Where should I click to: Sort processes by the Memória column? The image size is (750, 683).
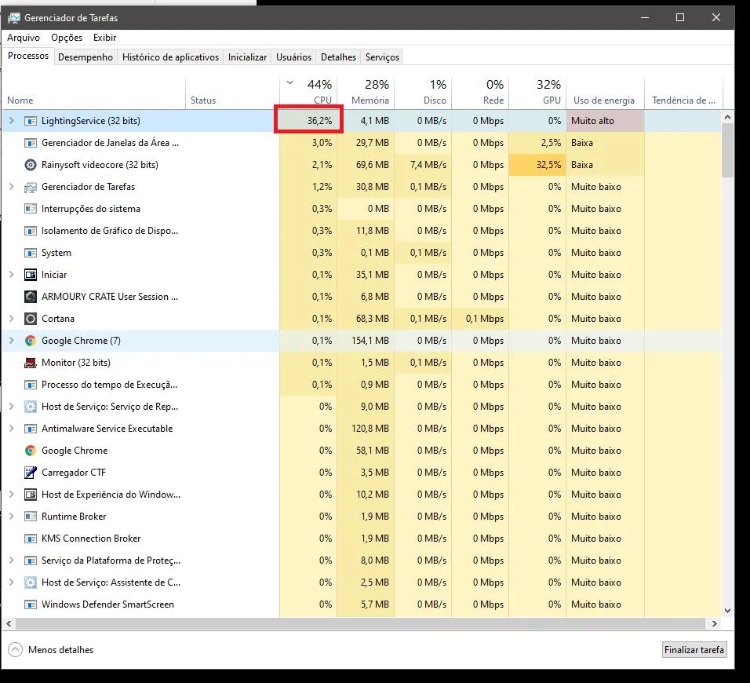tap(366, 92)
